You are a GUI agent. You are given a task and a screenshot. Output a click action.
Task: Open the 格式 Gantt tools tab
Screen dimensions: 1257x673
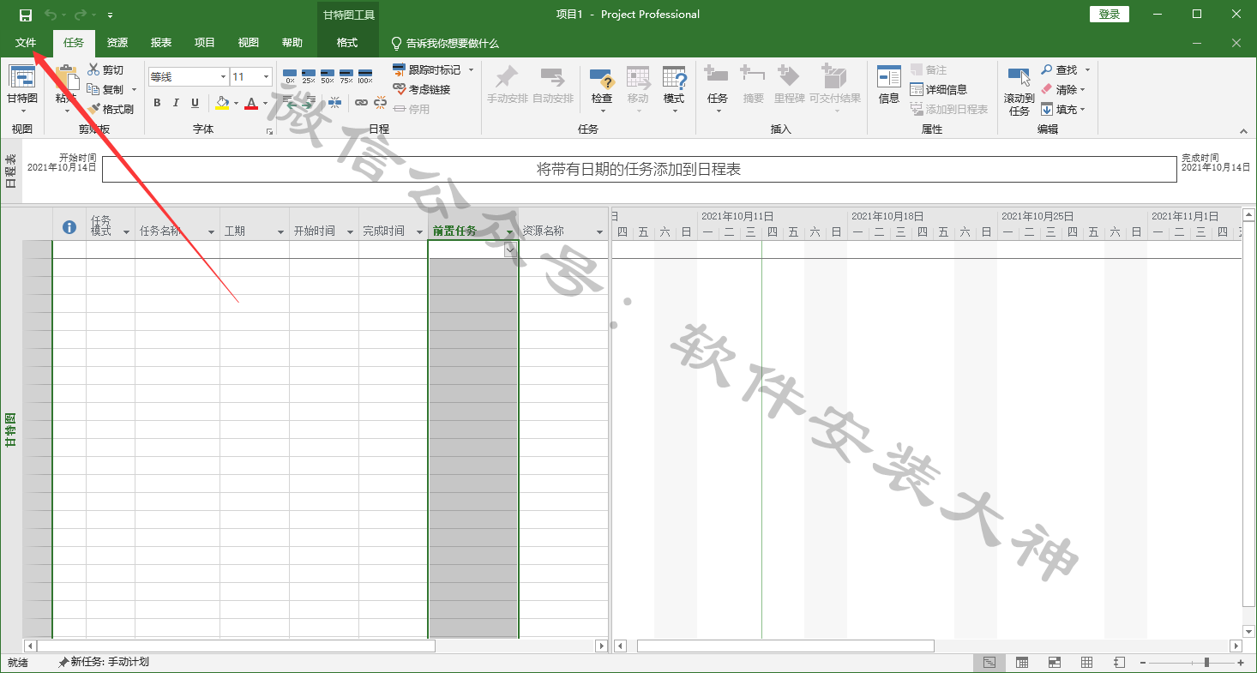click(x=347, y=43)
